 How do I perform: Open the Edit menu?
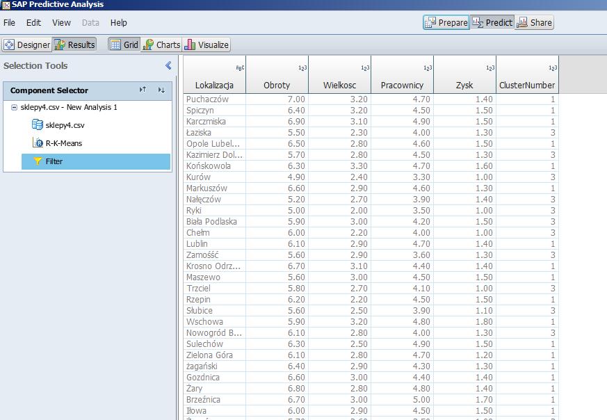point(33,23)
